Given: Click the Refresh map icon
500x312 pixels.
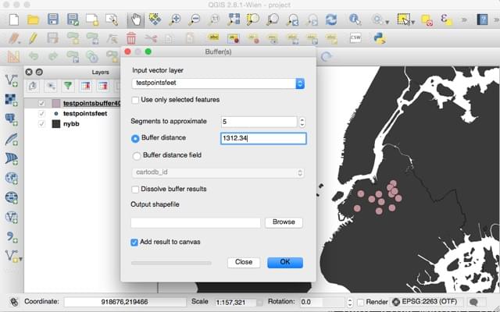Looking at the screenshot, I should [331, 19].
